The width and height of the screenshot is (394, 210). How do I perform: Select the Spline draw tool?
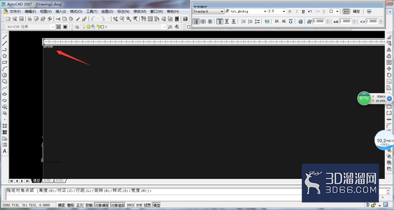coord(4,88)
